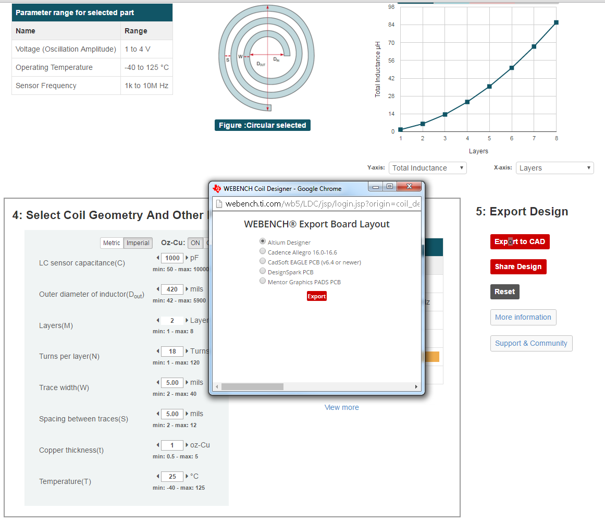605x521 pixels.
Task: Click the page icon in popup address bar
Action: (x=219, y=204)
